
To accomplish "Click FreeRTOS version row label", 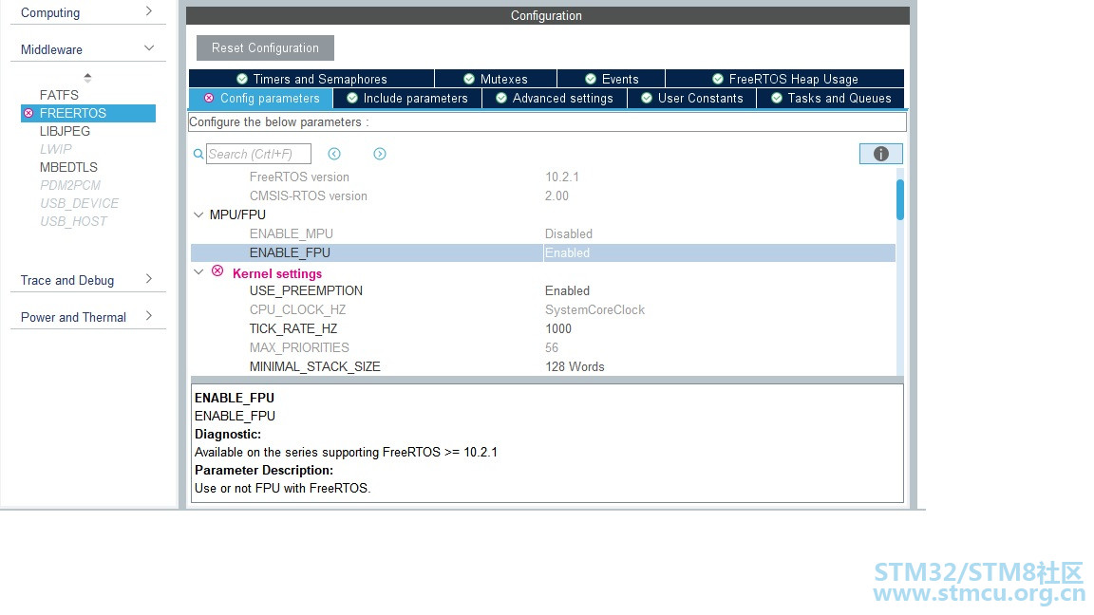I will [x=299, y=177].
